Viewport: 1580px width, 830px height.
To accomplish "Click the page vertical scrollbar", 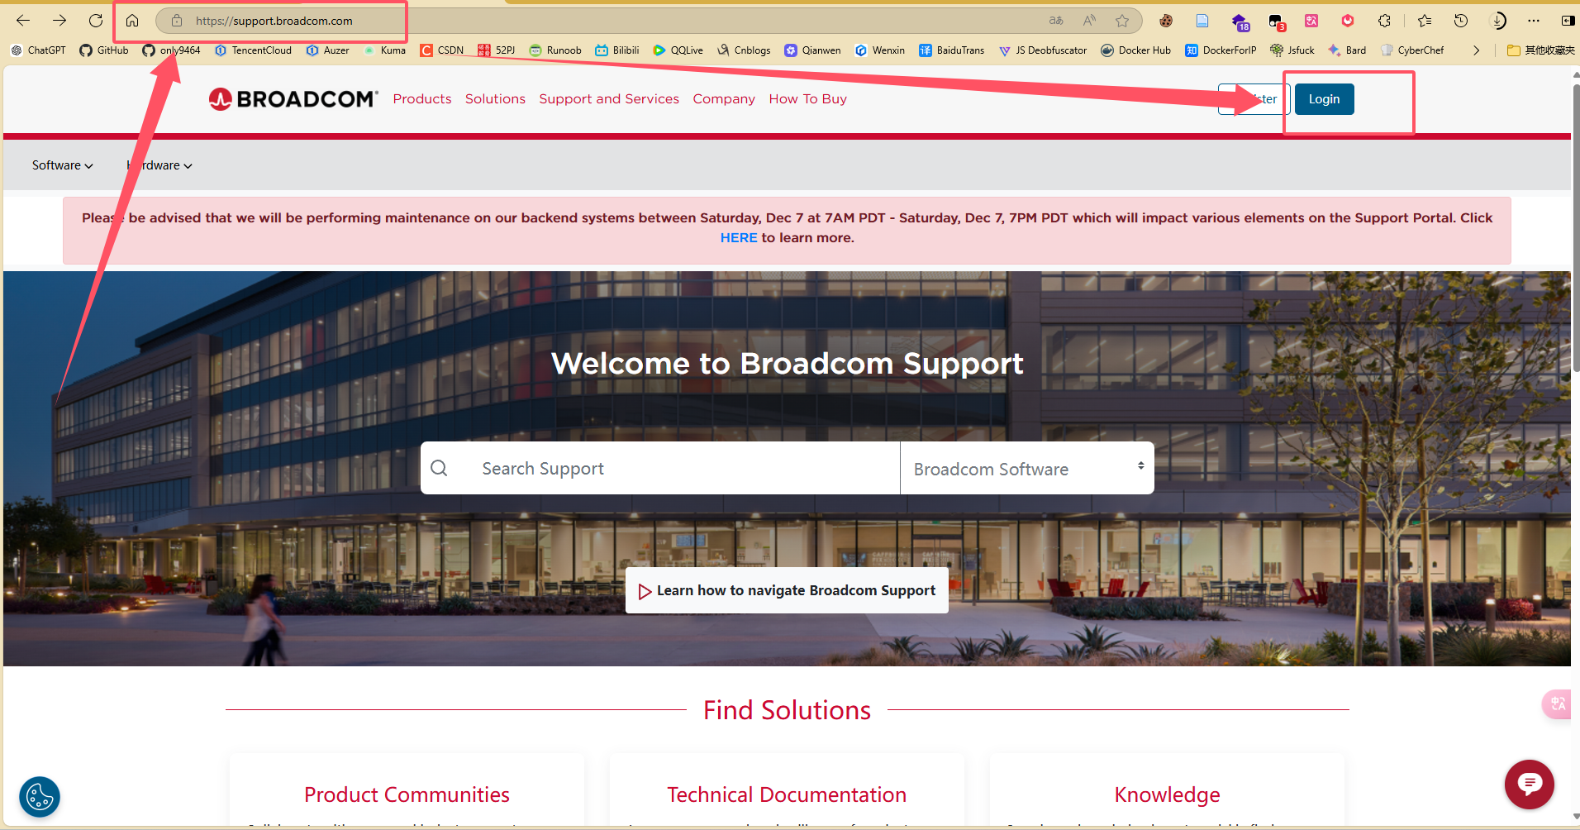I will [x=1575, y=227].
